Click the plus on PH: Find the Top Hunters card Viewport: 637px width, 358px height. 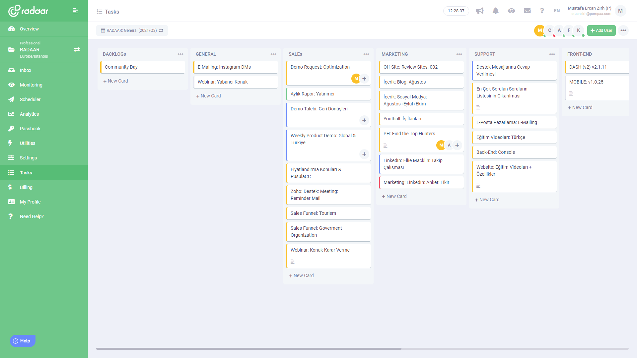[457, 145]
